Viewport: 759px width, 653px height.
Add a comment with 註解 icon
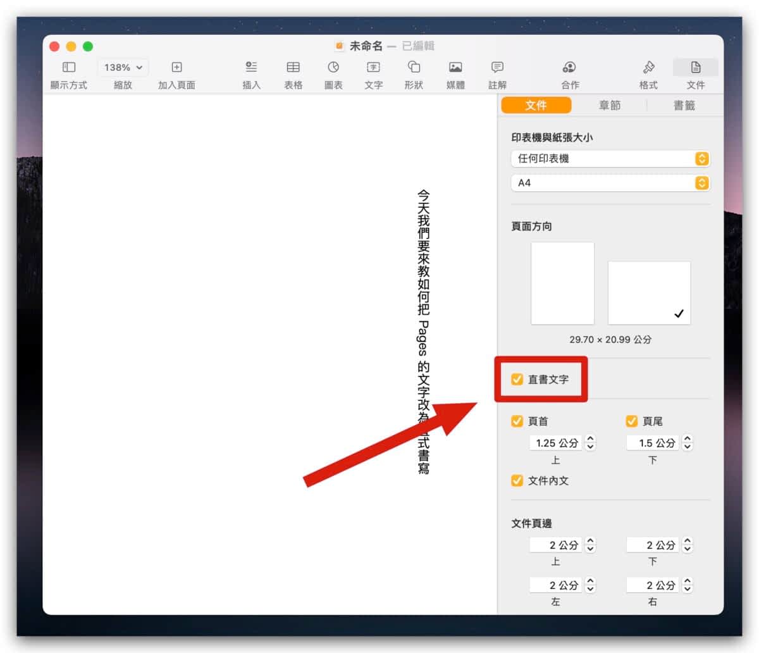(497, 67)
